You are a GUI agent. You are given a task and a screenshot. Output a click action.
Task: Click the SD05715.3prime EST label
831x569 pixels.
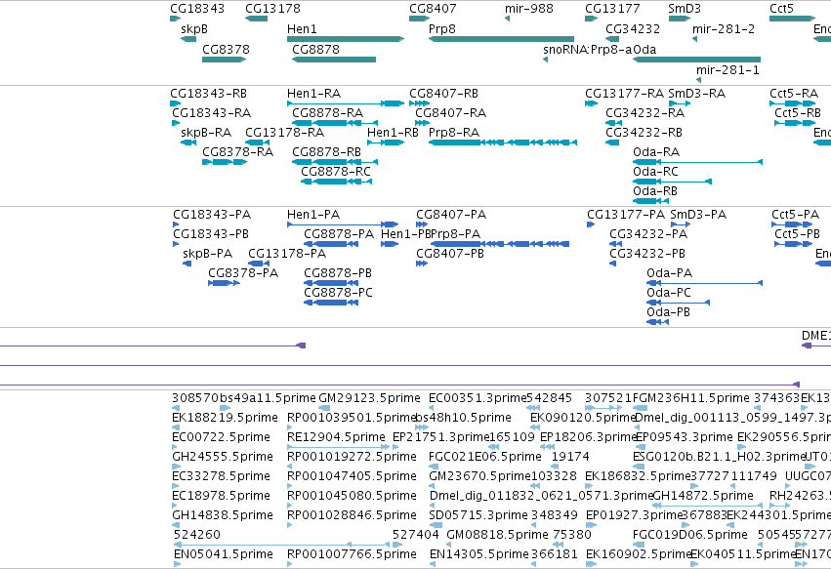[x=478, y=515]
